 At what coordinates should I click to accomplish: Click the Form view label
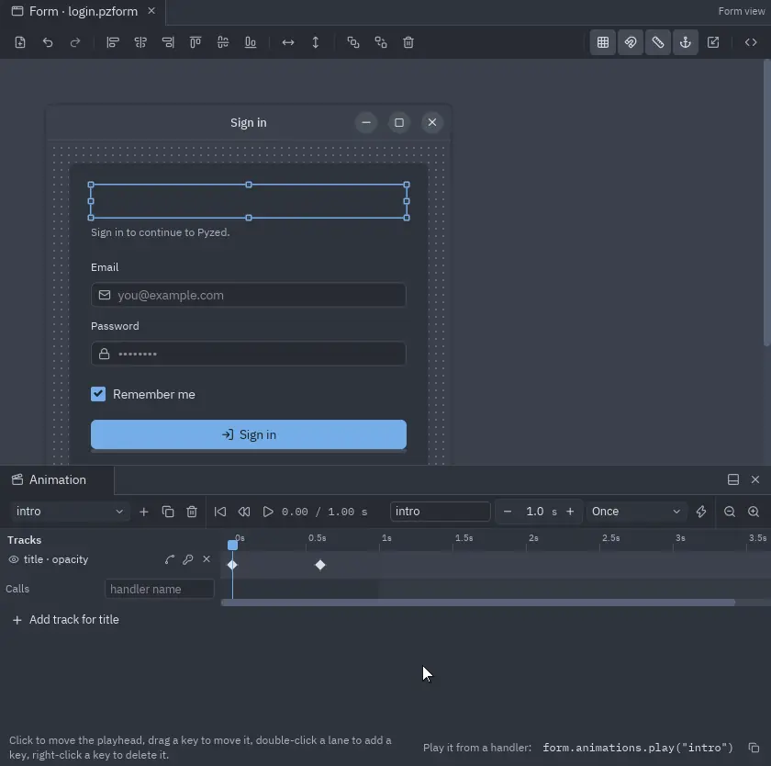click(741, 11)
